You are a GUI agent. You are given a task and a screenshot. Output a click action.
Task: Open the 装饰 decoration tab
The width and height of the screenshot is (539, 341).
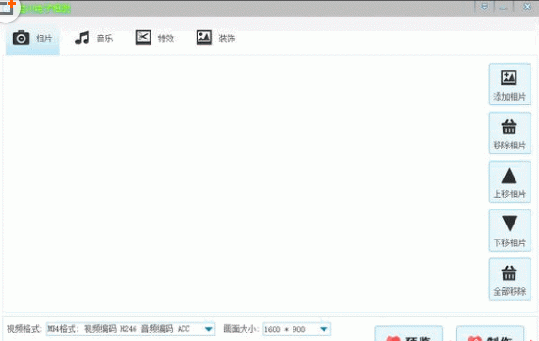[215, 39]
